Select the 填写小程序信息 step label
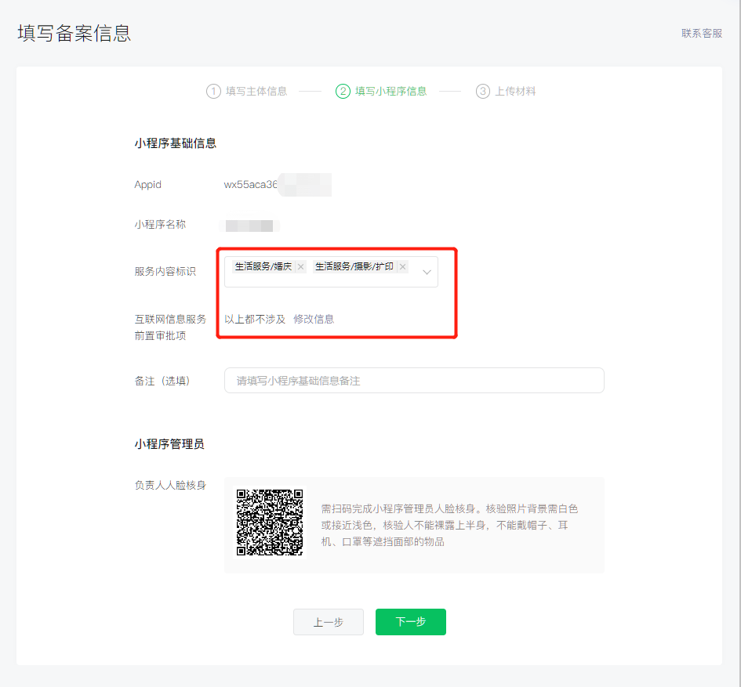Image resolution: width=741 pixels, height=687 pixels. (390, 91)
